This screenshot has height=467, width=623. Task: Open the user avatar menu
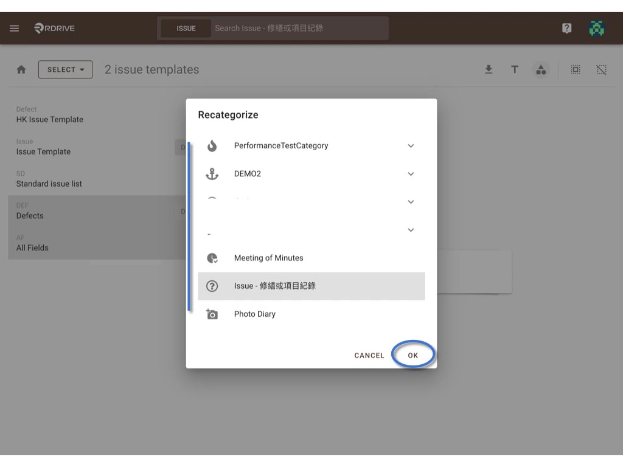[x=596, y=28]
